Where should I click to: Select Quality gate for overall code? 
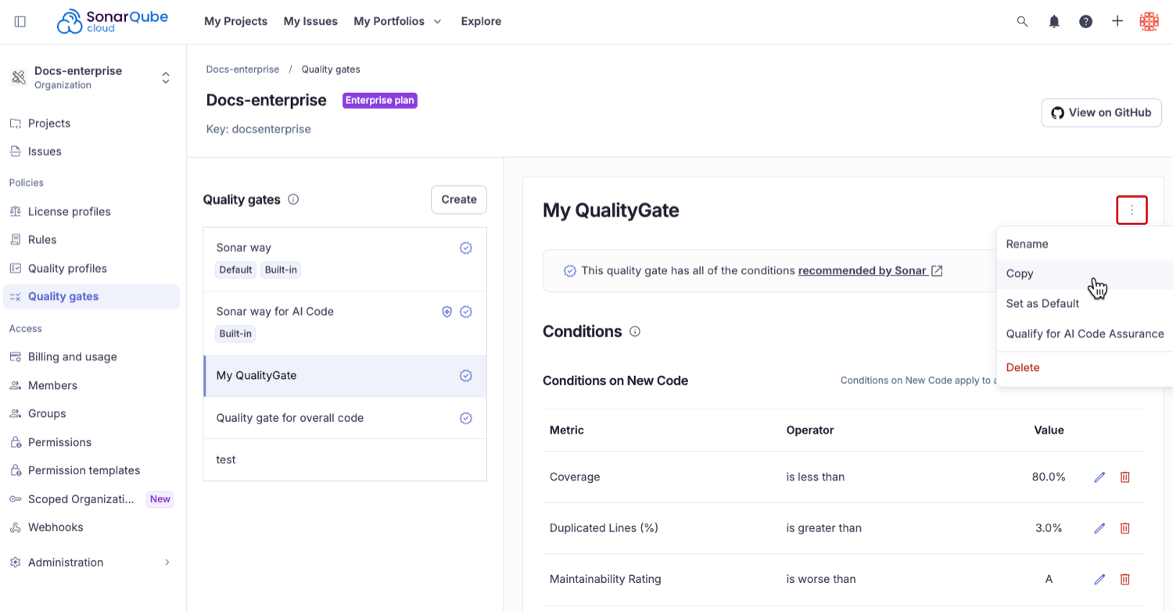click(345, 418)
